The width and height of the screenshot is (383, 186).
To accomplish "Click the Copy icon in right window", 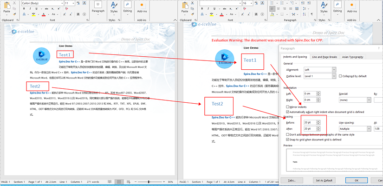I will (193, 9).
